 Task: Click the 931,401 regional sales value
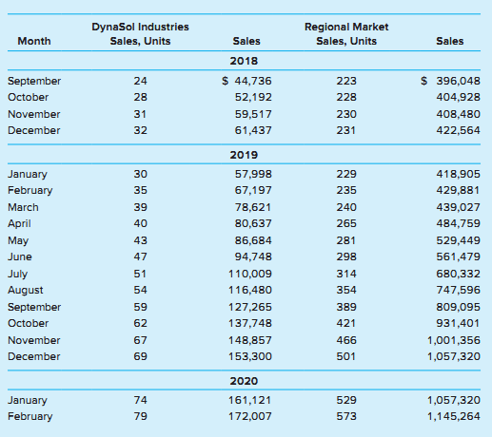pyautogui.click(x=458, y=323)
